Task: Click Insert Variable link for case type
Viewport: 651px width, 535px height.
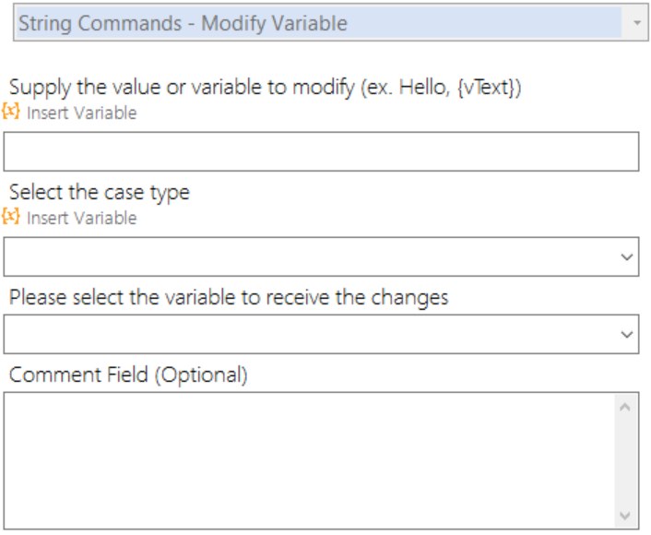Action: click(82, 218)
